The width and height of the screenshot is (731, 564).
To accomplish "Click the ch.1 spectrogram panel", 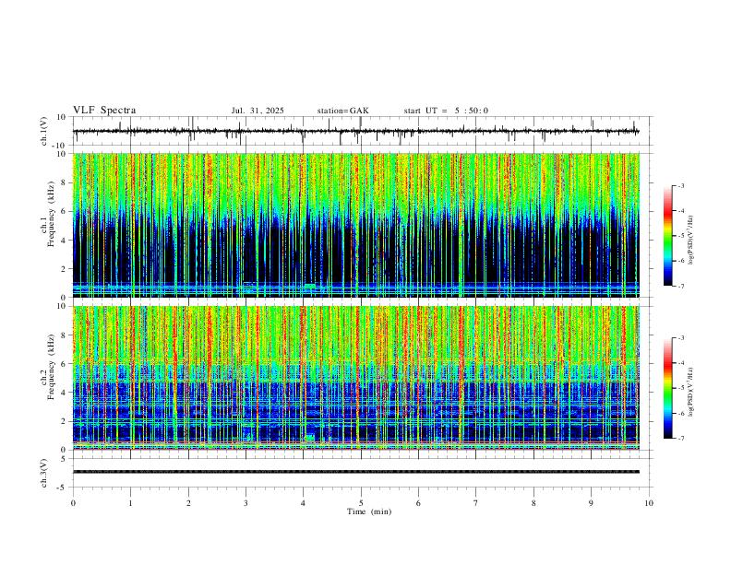I will coord(356,225).
